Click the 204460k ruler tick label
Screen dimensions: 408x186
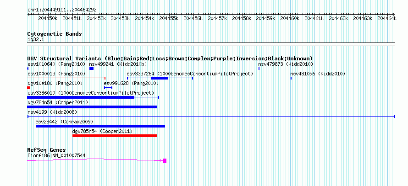pyautogui.click(x=290, y=18)
